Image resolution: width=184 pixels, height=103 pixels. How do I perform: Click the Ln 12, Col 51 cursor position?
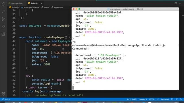point(132,99)
